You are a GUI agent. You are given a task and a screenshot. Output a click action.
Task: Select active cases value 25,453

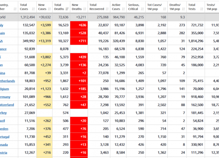[x=120, y=113]
